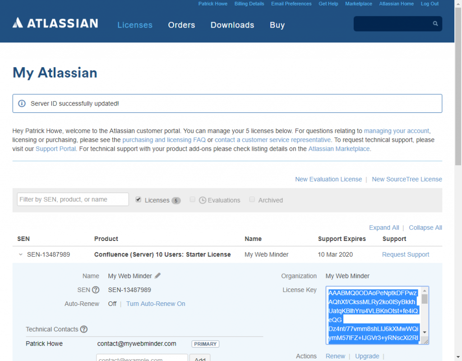Click the SEN column header
The image size is (462, 361).
click(x=23, y=239)
